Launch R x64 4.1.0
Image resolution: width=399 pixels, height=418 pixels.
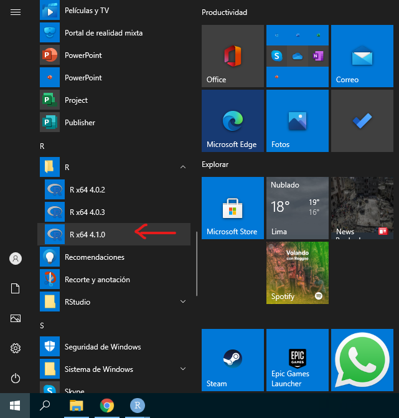coord(115,234)
